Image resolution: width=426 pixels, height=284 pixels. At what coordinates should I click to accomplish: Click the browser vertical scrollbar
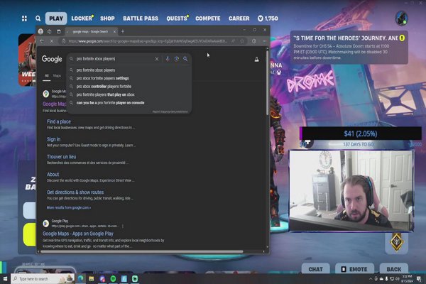267,83
